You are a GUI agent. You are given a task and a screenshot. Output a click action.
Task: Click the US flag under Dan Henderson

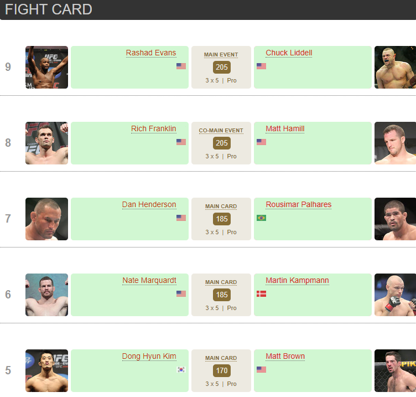coord(181,218)
